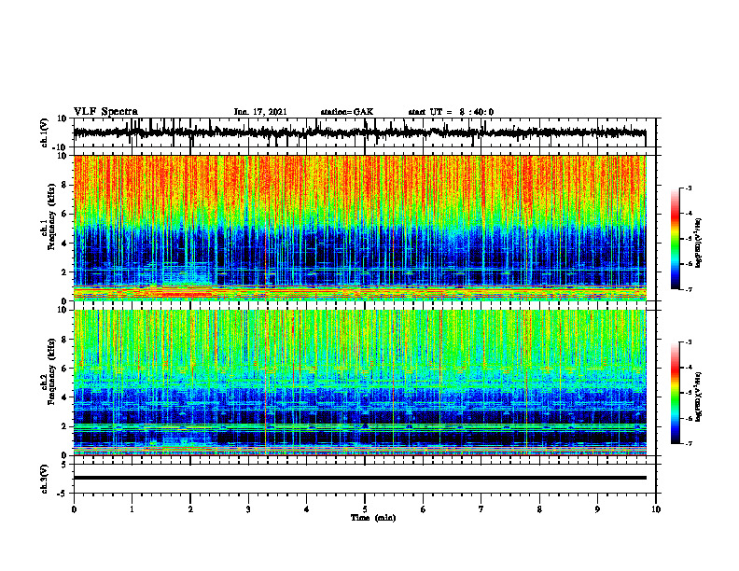Click time axis tick label "7"
Image resolution: width=739 pixels, height=571 pixels.
(481, 509)
